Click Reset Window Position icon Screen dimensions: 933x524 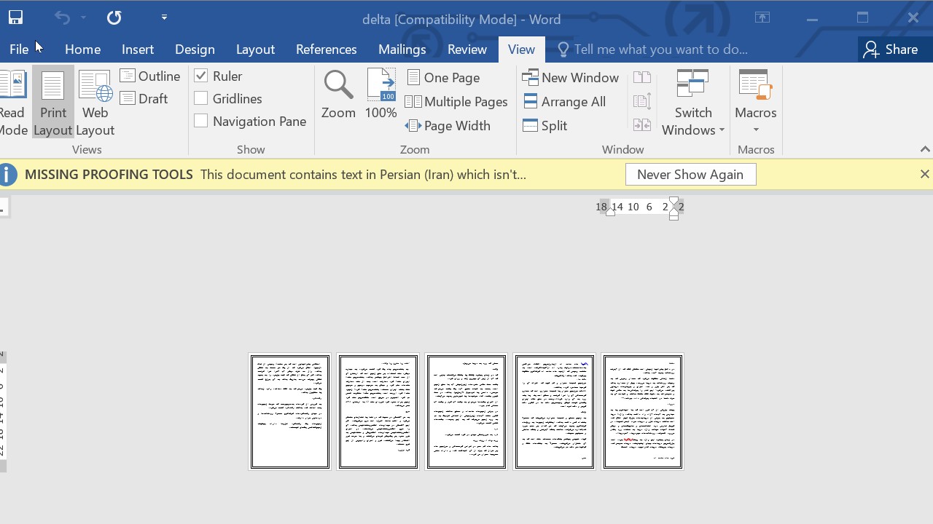(642, 125)
